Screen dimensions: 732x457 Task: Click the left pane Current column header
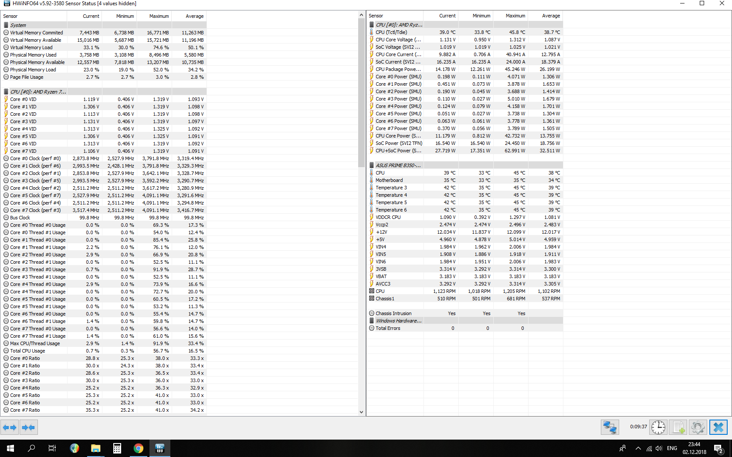pos(85,16)
